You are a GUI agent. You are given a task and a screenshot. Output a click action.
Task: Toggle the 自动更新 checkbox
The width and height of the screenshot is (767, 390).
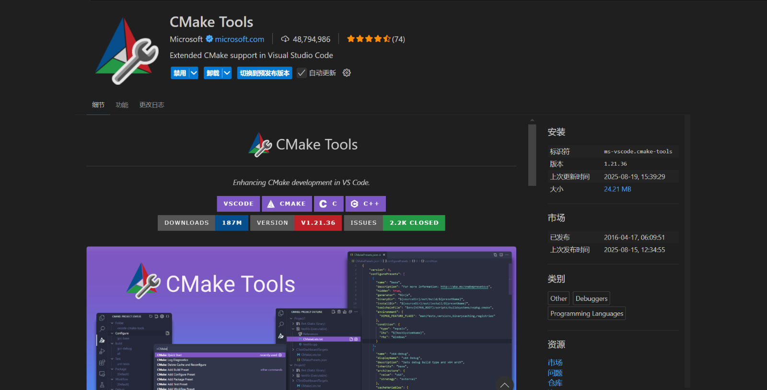pos(302,73)
